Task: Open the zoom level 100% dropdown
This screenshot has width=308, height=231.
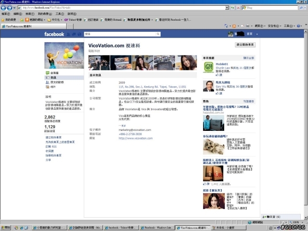Action: pyautogui.click(x=302, y=222)
